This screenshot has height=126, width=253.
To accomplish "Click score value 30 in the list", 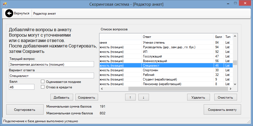I will point(217,70).
